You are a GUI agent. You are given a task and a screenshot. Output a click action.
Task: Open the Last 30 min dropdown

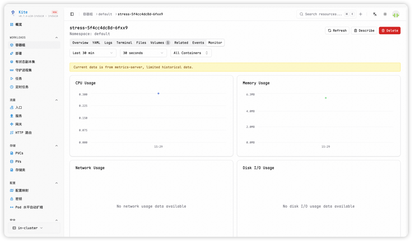pyautogui.click(x=93, y=53)
